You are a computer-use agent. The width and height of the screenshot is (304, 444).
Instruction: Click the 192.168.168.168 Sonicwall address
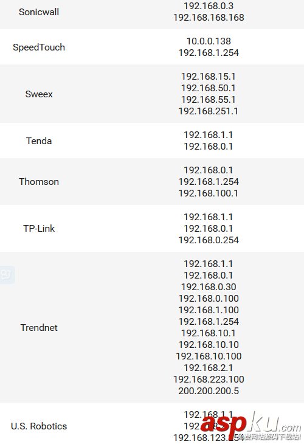coord(209,17)
